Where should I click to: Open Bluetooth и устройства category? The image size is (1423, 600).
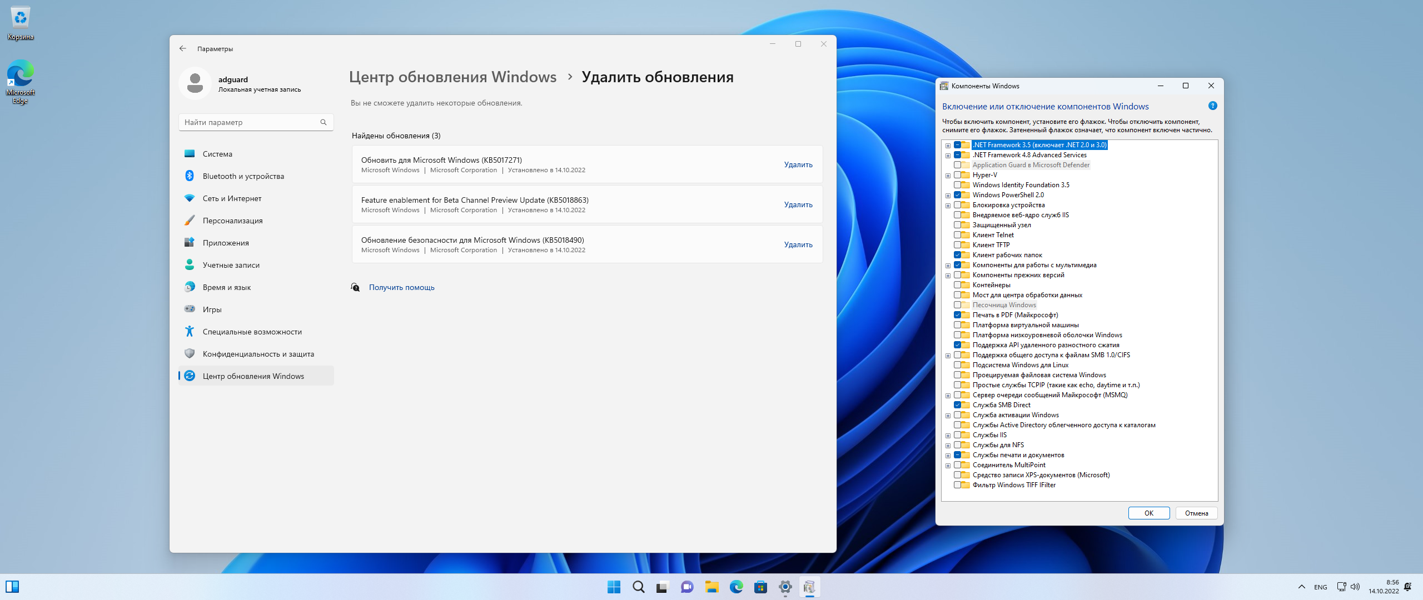pos(256,176)
